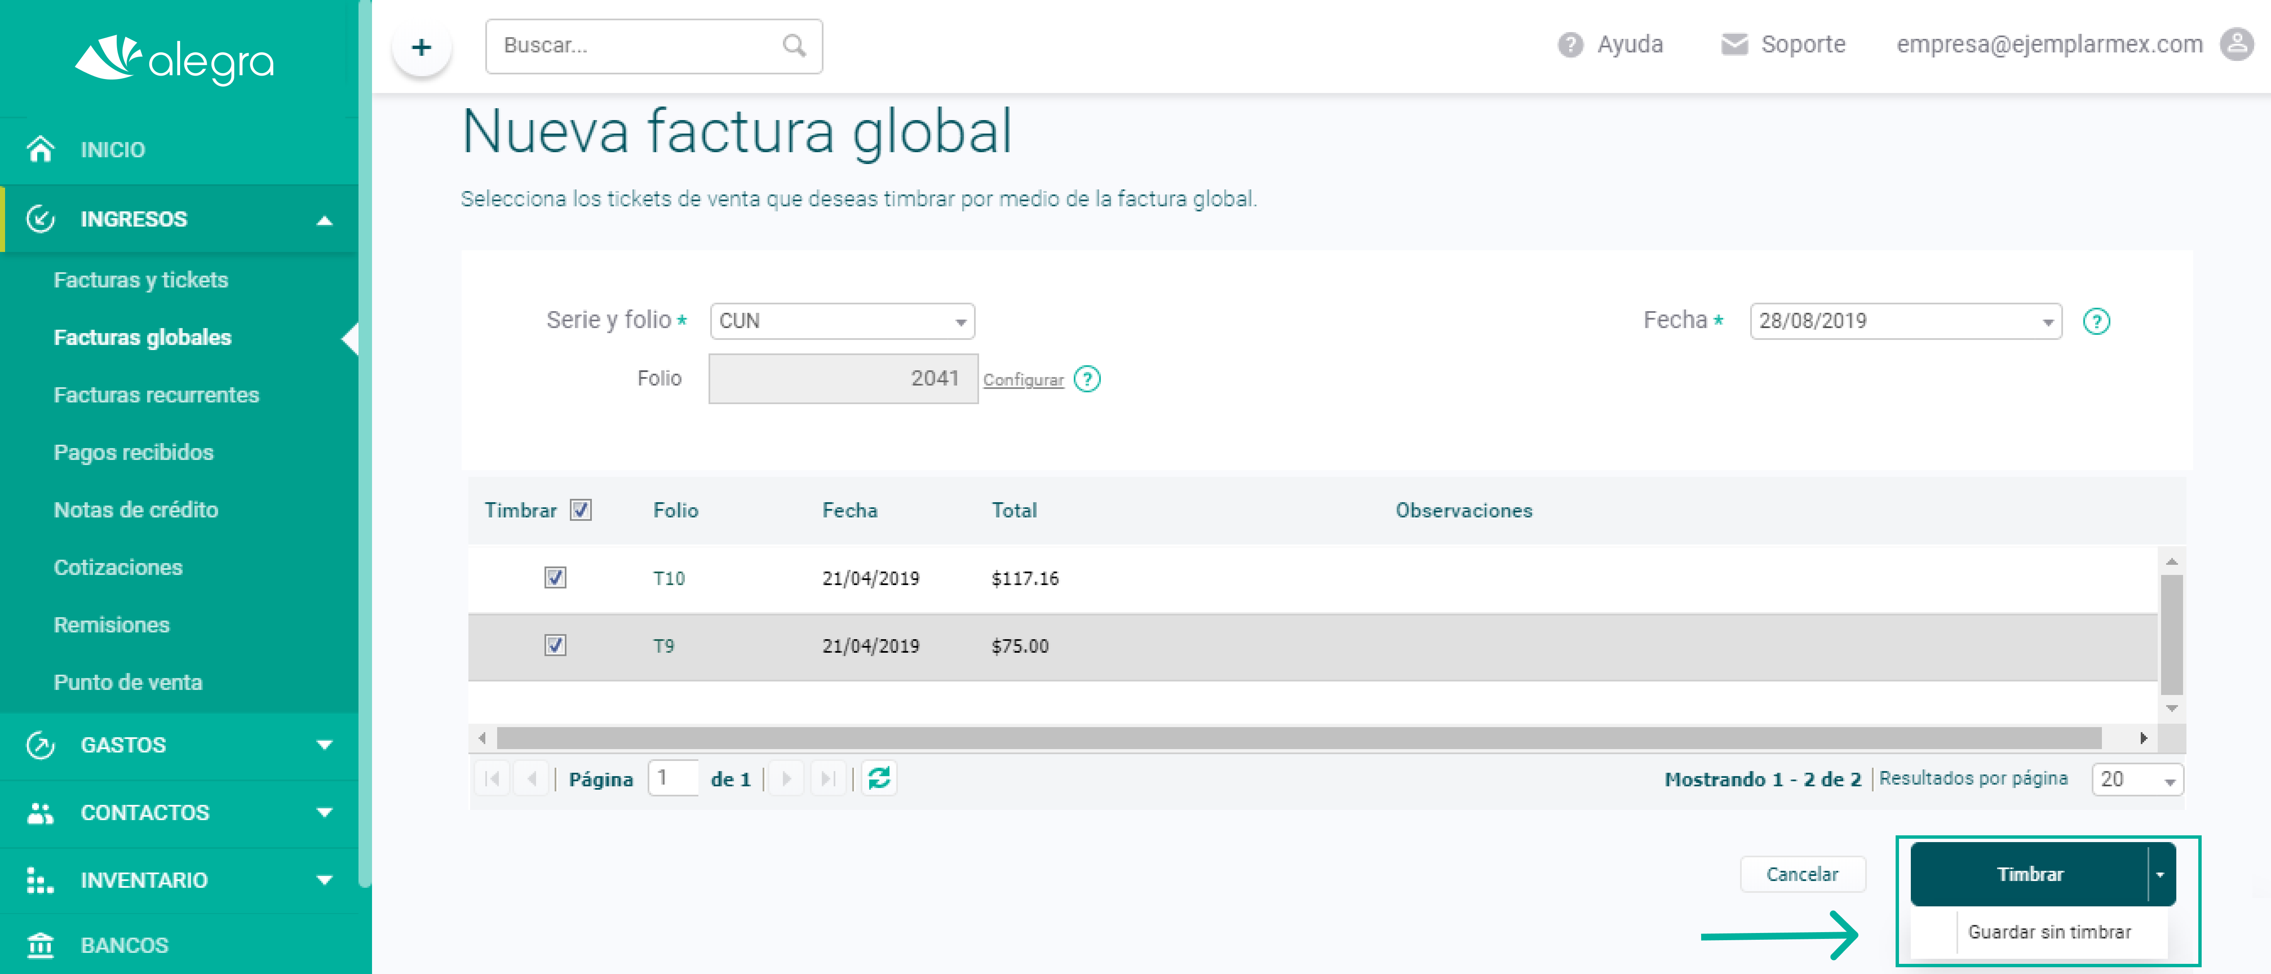Viewport: 2271px width, 974px height.
Task: Expand the Inventario menu section
Action: pyautogui.click(x=324, y=881)
